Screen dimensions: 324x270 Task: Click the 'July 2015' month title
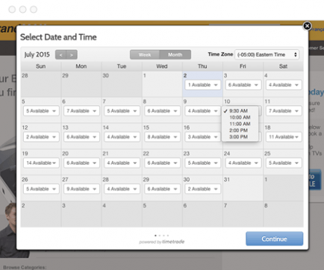(x=37, y=54)
